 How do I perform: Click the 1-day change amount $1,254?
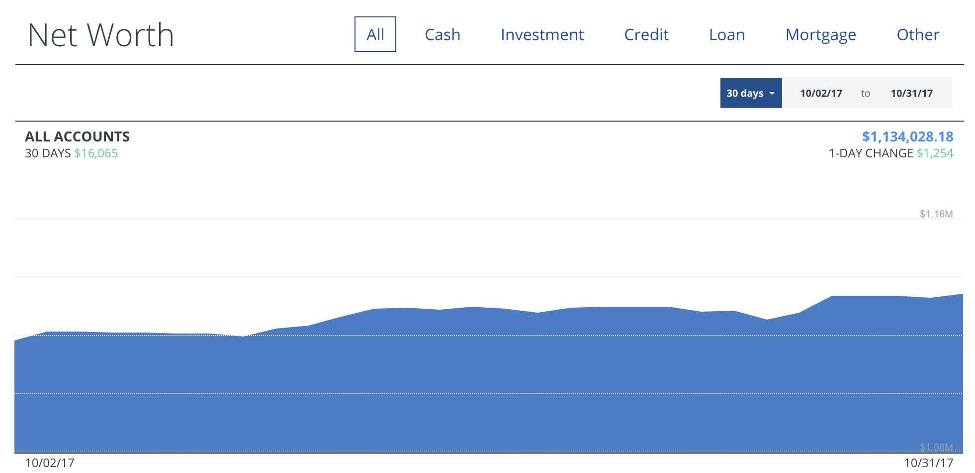(935, 153)
